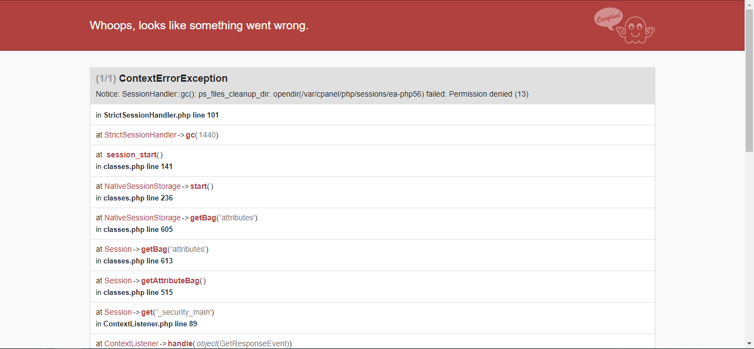Click the classes.php line 141 entry

click(x=138, y=166)
